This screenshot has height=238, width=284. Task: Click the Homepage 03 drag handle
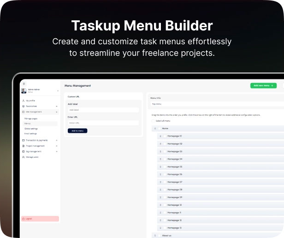tap(160, 151)
